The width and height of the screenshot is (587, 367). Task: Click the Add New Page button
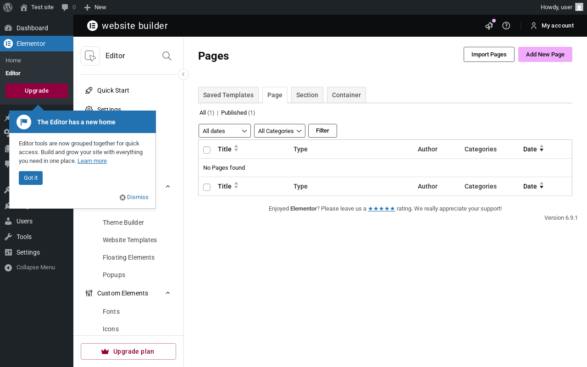click(x=545, y=54)
